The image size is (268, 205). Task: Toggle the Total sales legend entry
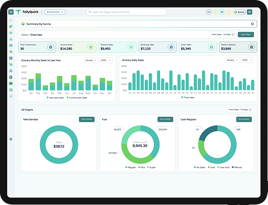point(188,98)
